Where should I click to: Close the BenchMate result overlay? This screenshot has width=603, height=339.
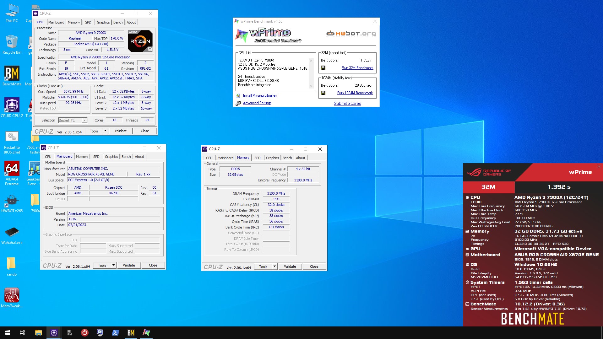599,167
